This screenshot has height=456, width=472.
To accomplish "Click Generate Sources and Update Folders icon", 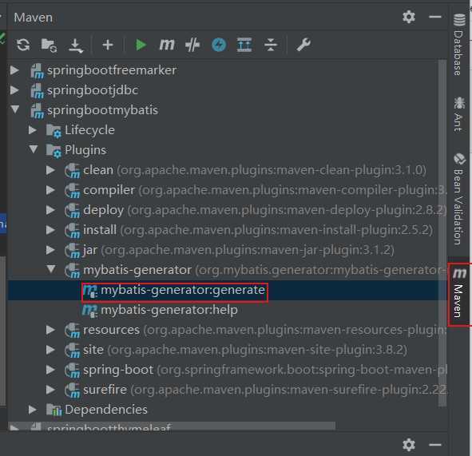I will [49, 46].
